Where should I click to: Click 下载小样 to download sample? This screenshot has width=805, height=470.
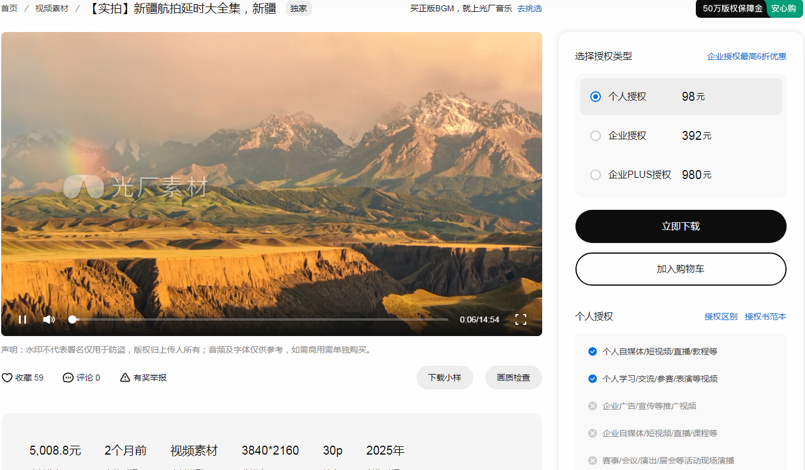coord(444,378)
